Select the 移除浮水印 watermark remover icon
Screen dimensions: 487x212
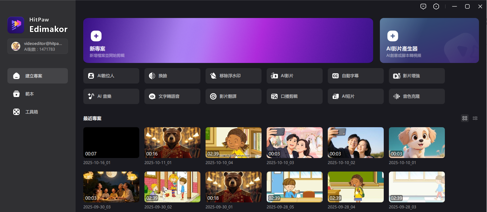coord(213,76)
